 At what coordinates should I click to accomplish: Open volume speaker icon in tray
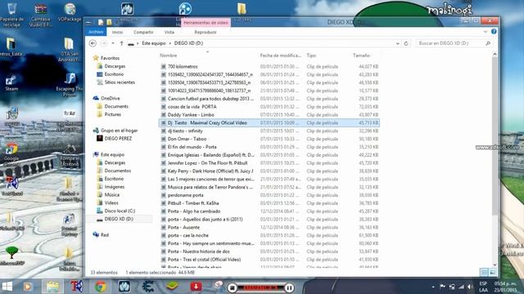tap(470, 287)
